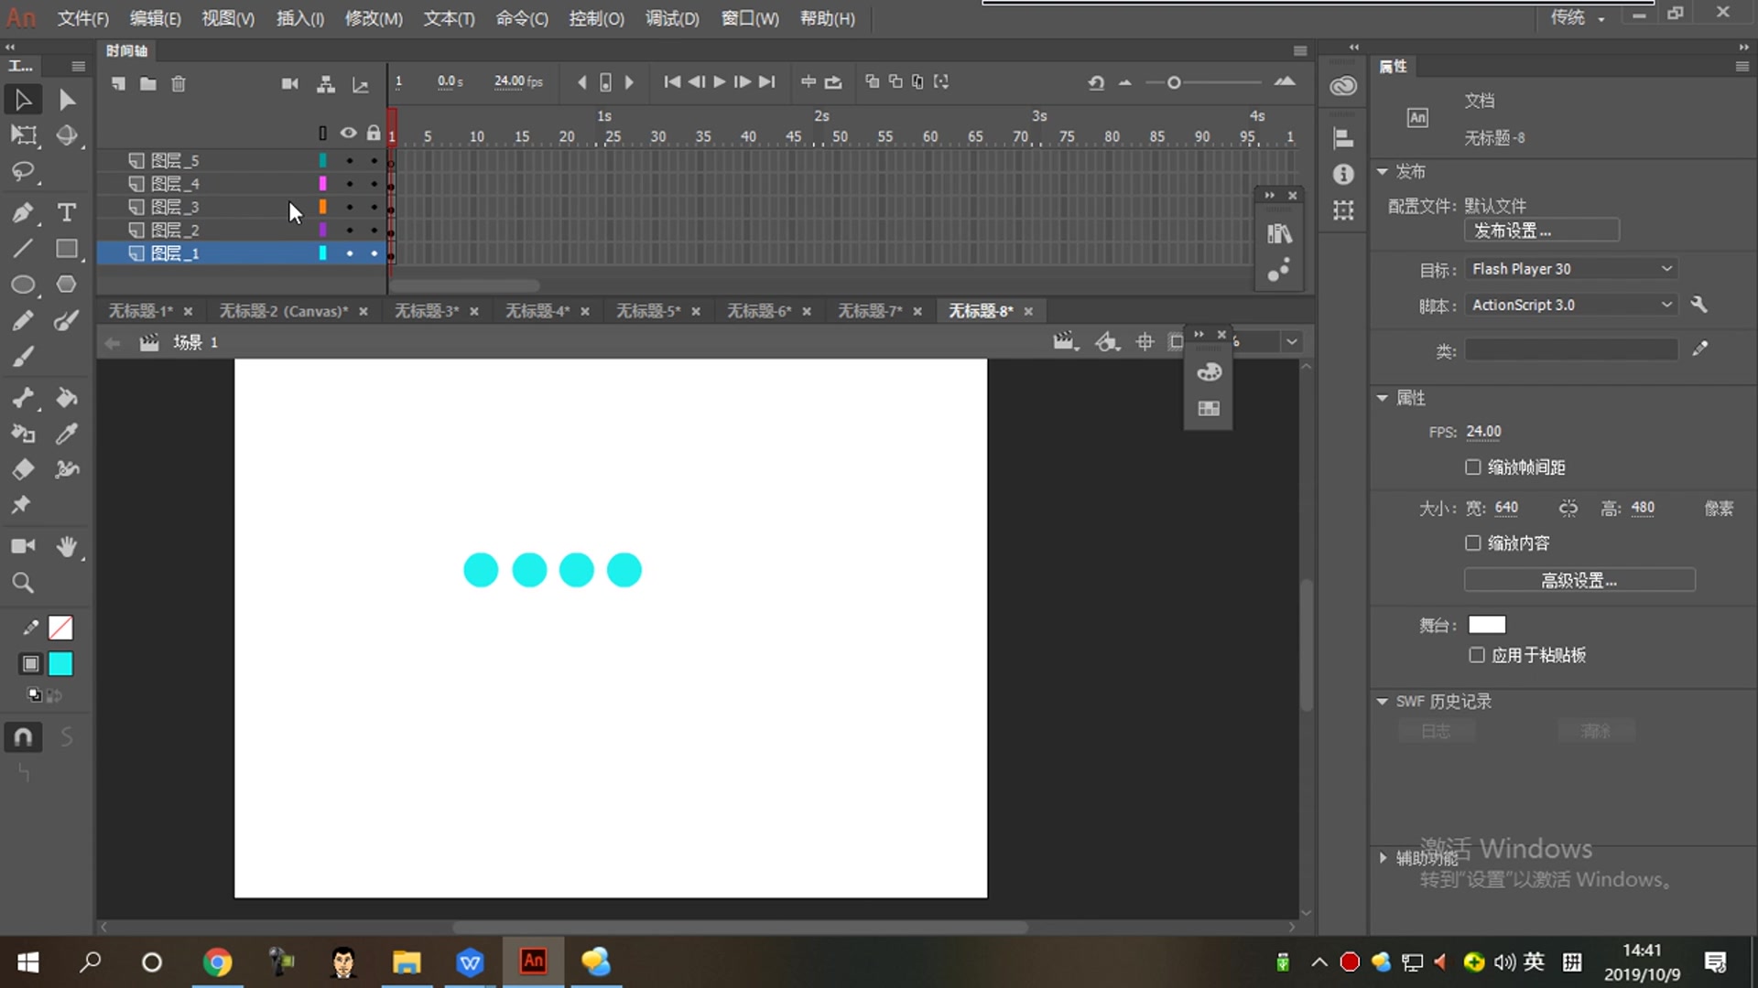Select the Oval tool

pyautogui.click(x=23, y=285)
